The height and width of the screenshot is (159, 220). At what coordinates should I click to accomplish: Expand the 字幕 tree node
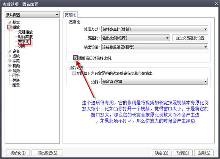click(9, 61)
